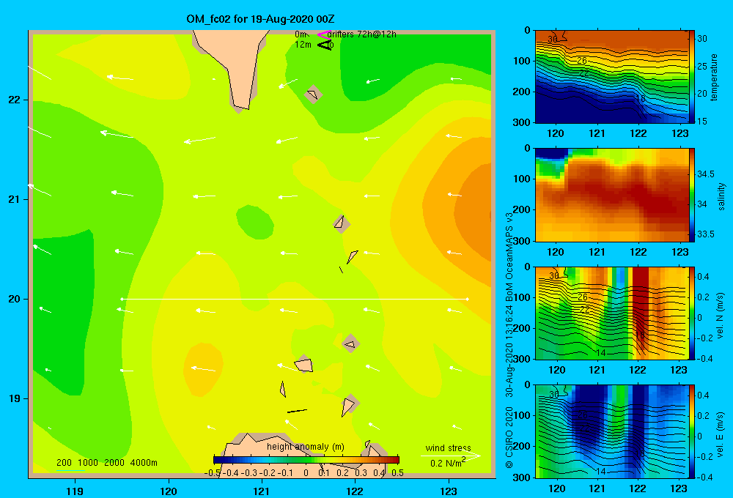Click latitude label 20 on main map
733x498 pixels.
click(14, 299)
